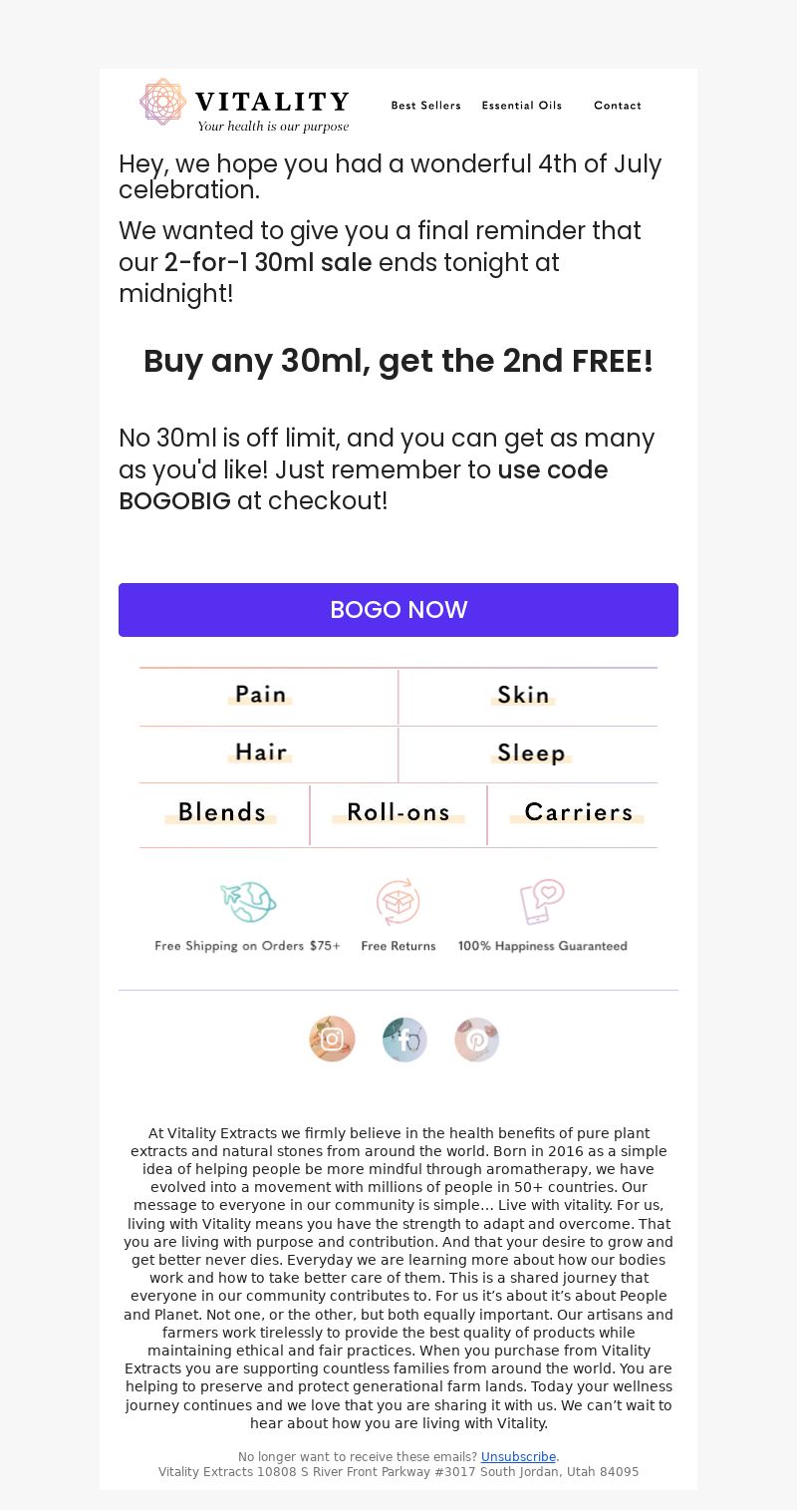Open the Blends category

(222, 812)
